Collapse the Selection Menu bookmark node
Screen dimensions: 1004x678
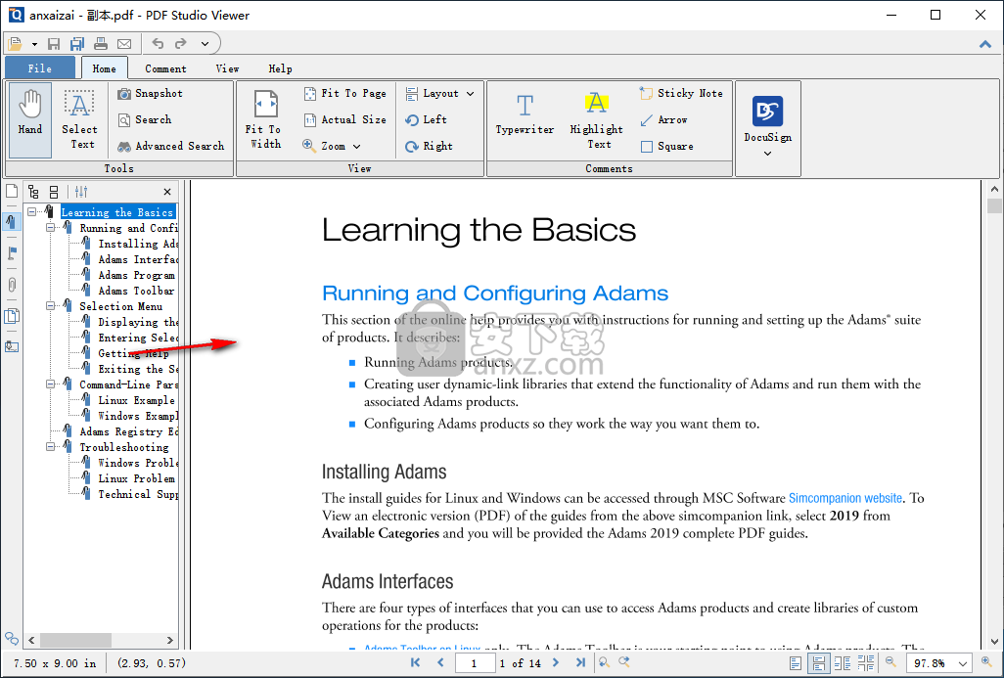51,306
